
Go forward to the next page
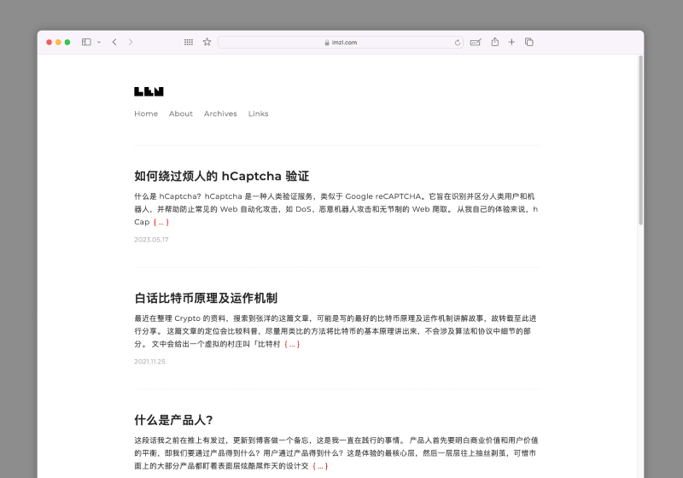click(131, 42)
